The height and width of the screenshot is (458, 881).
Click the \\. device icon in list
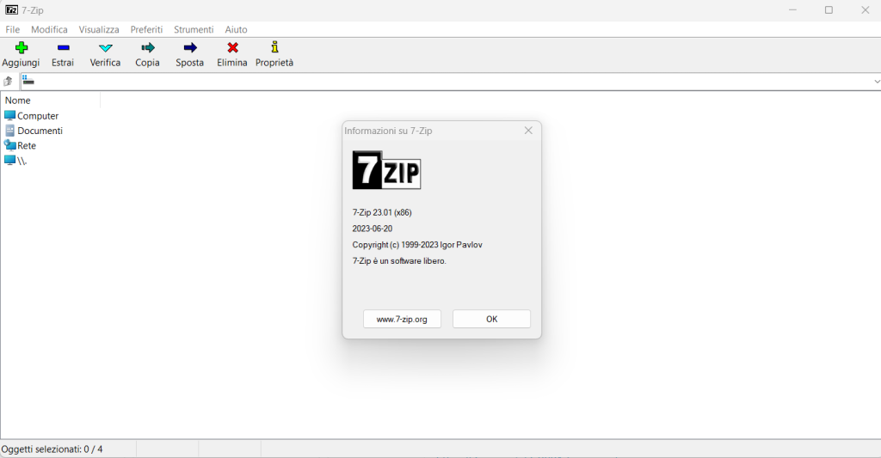[x=9, y=161]
